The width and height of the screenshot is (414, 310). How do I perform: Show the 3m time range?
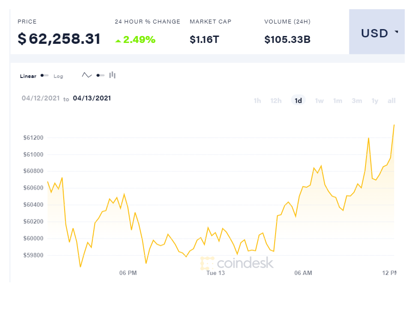(x=357, y=101)
